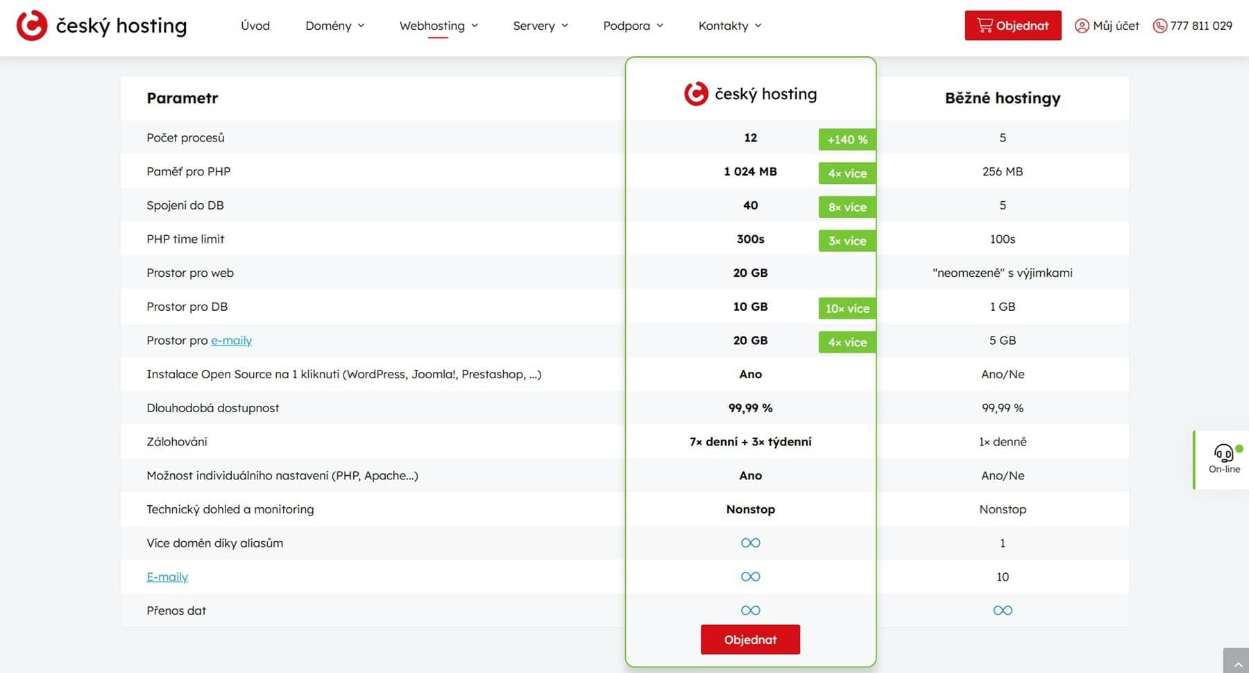Click the Počet procesů row label
The image size is (1249, 673).
coord(185,138)
